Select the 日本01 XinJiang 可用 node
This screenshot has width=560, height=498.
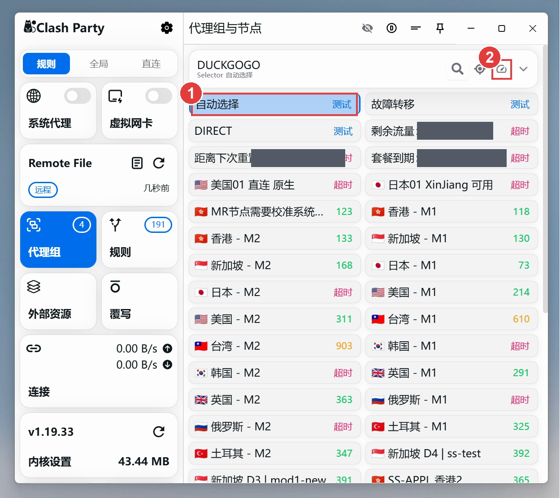(451, 185)
